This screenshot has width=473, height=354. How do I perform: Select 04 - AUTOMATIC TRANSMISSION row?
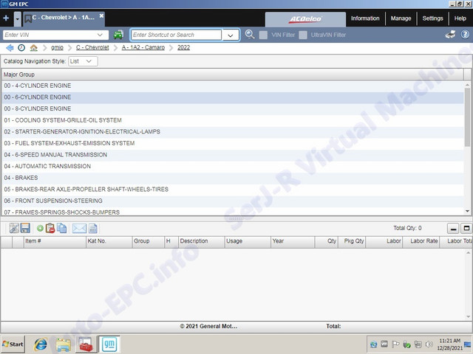coord(233,166)
